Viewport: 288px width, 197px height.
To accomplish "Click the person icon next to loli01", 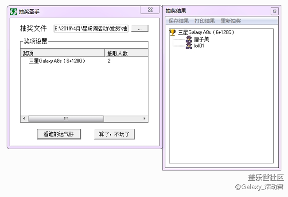I will point(189,45).
